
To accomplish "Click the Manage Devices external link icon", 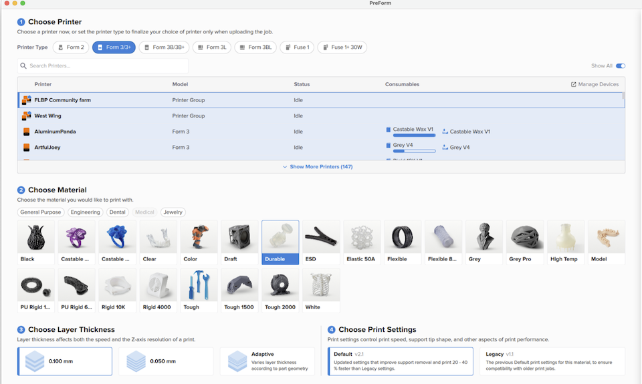I will tap(573, 84).
